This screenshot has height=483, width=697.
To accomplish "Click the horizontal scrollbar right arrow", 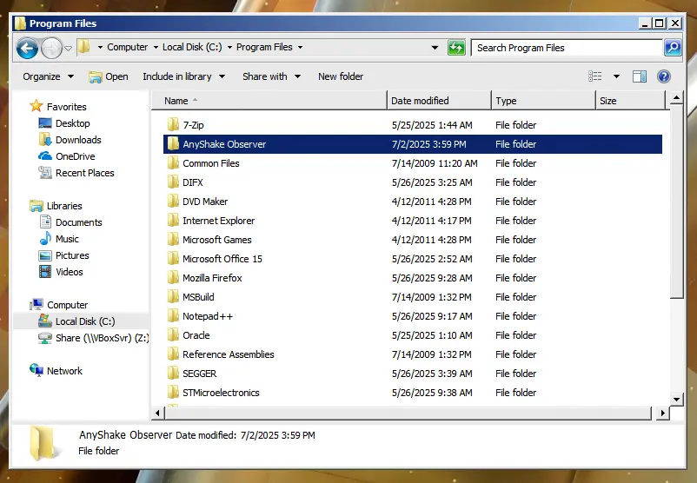I will point(663,413).
